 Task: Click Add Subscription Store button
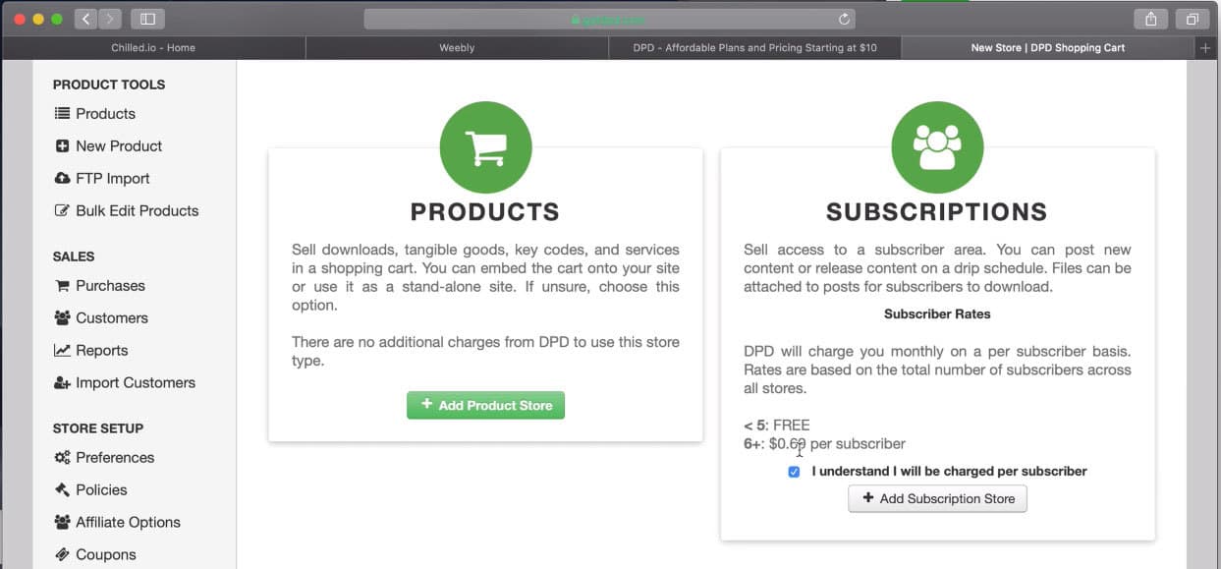coord(937,499)
